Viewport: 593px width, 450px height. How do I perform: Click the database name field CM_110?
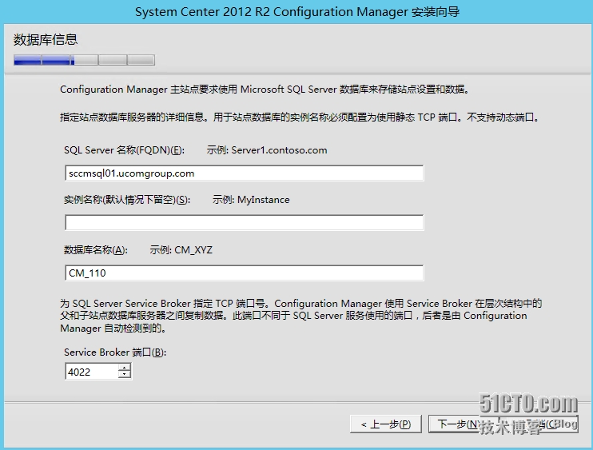point(245,273)
